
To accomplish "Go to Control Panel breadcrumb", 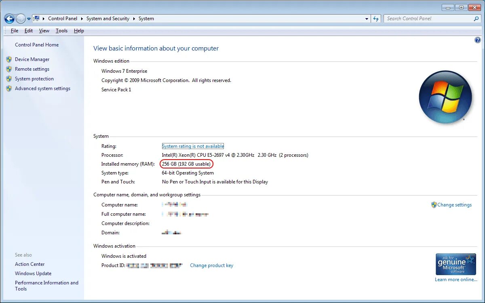I will click(63, 19).
